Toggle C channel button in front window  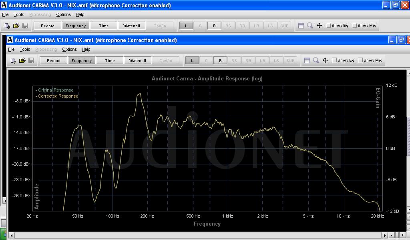(x=206, y=60)
